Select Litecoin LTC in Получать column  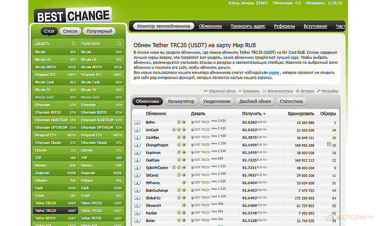[101, 150]
